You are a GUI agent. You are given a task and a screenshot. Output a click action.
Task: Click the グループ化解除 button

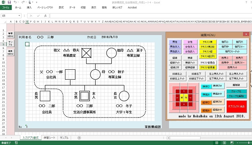236,96
